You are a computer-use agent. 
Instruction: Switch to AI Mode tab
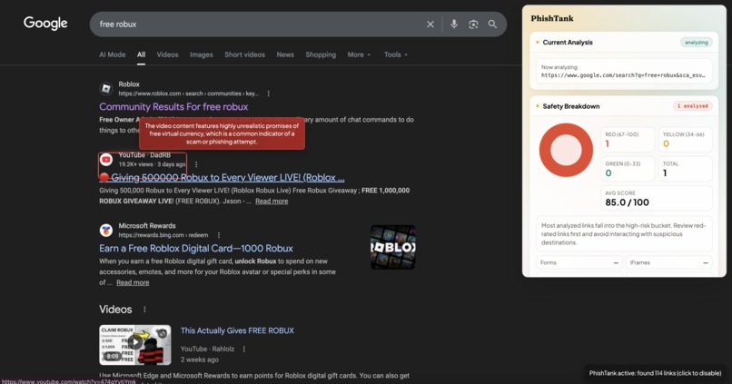(x=112, y=54)
